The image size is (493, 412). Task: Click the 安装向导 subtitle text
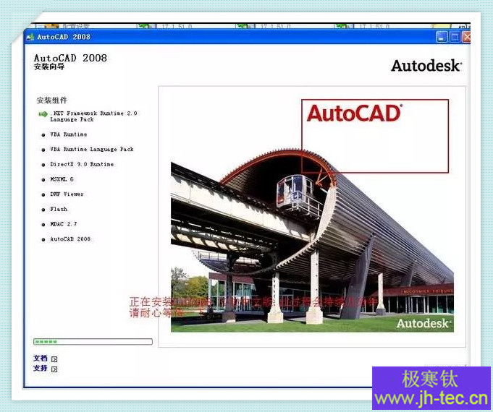pyautogui.click(x=49, y=66)
